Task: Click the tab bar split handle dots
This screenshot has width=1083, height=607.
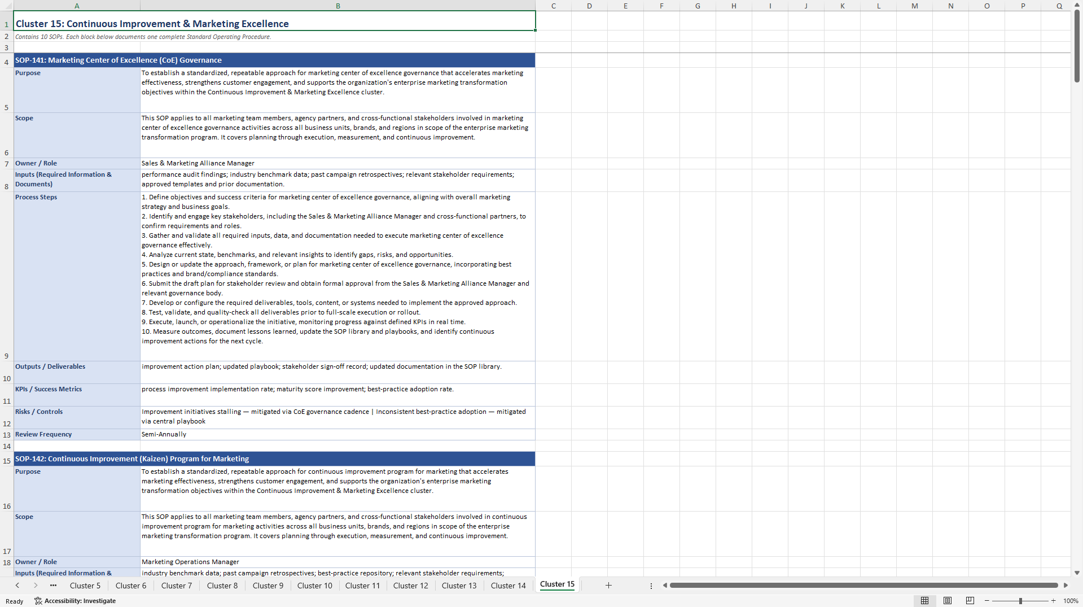Action: 651,586
